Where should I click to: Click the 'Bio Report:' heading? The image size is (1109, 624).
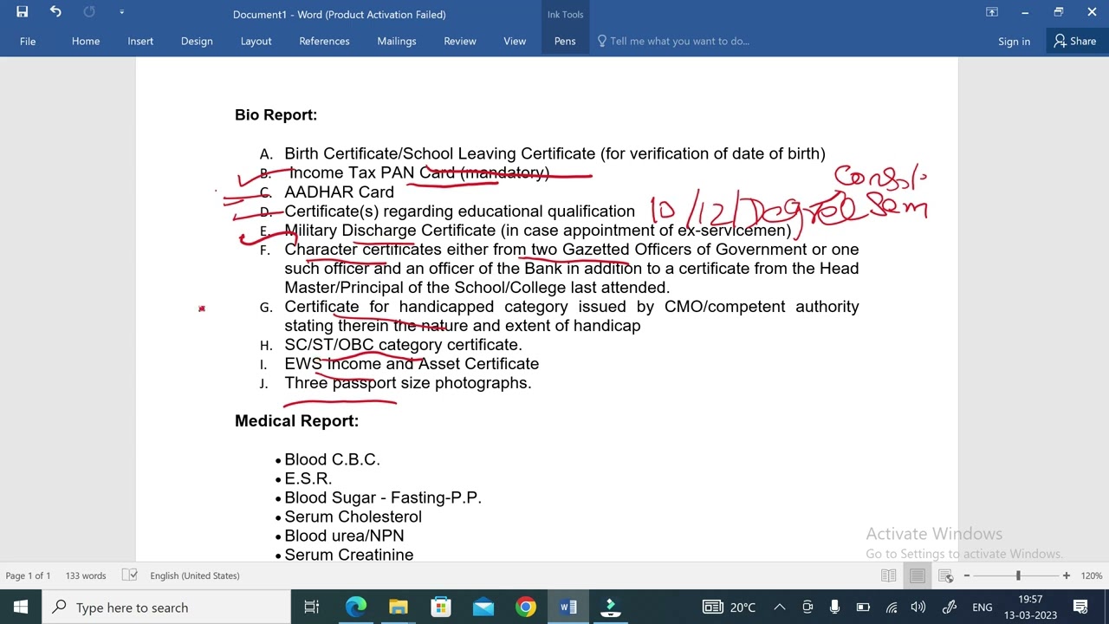click(276, 114)
